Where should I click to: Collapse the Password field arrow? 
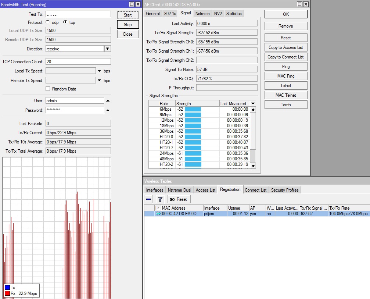108,110
